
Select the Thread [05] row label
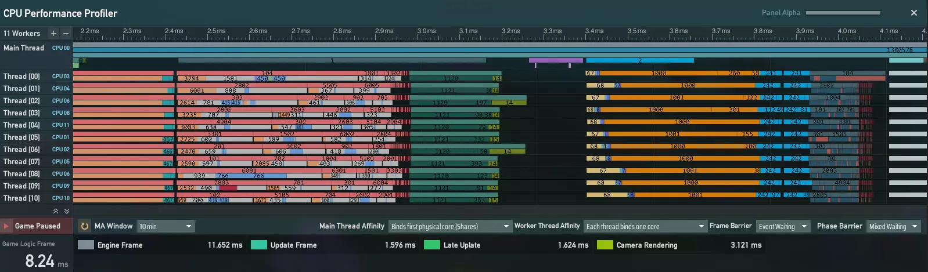21,137
